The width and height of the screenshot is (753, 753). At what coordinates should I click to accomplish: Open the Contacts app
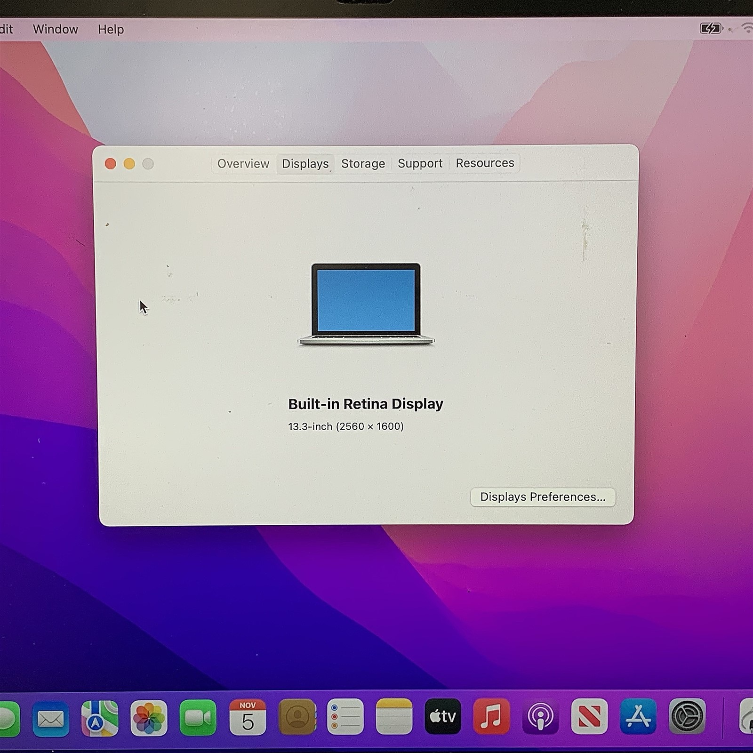(297, 718)
